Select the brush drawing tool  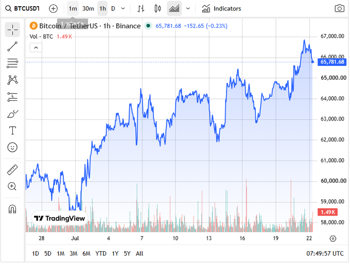point(12,114)
